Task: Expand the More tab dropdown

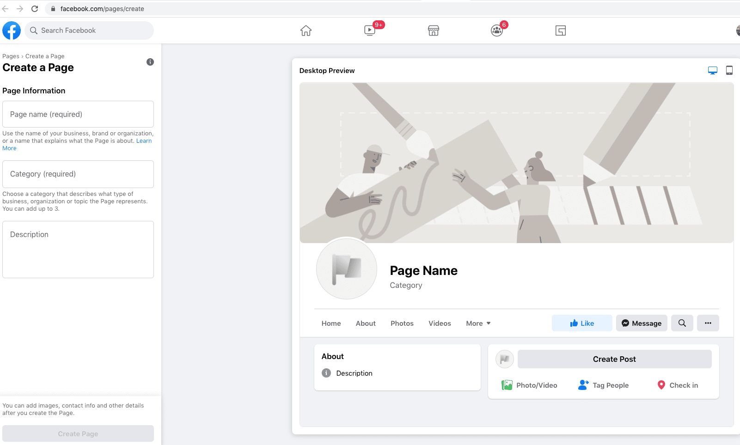Action: pyautogui.click(x=478, y=323)
